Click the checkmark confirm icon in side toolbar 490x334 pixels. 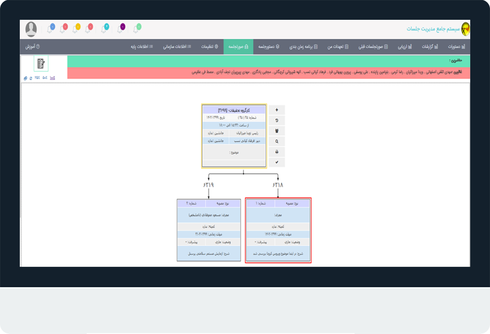(x=276, y=162)
